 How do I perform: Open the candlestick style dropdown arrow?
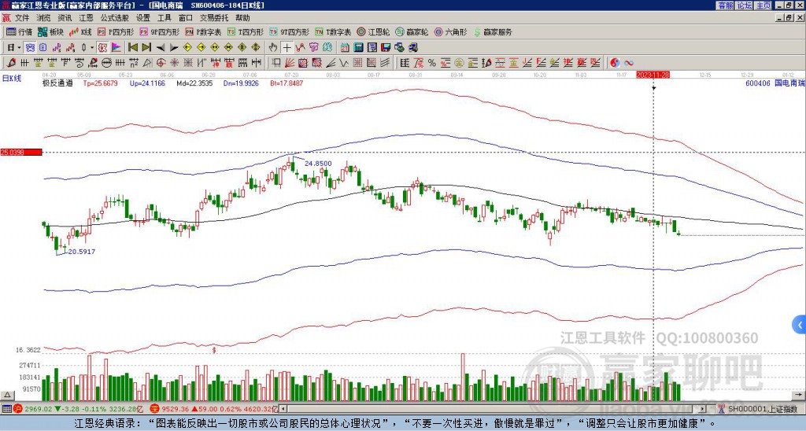[x=92, y=48]
